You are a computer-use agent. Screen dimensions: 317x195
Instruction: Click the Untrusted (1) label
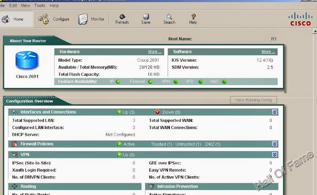(x=188, y=144)
